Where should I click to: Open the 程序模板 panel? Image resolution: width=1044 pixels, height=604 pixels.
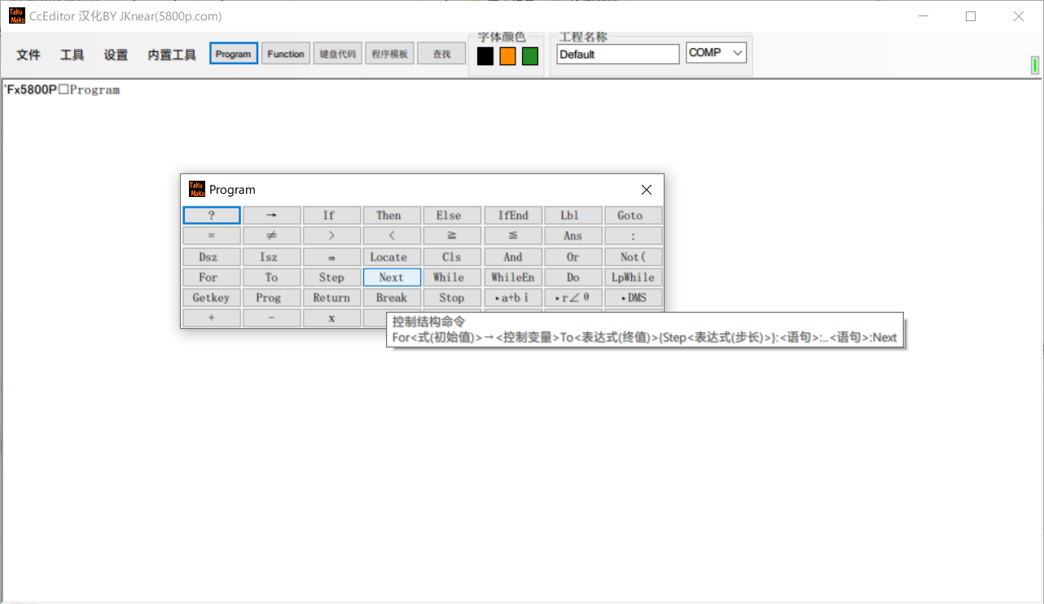click(x=390, y=54)
